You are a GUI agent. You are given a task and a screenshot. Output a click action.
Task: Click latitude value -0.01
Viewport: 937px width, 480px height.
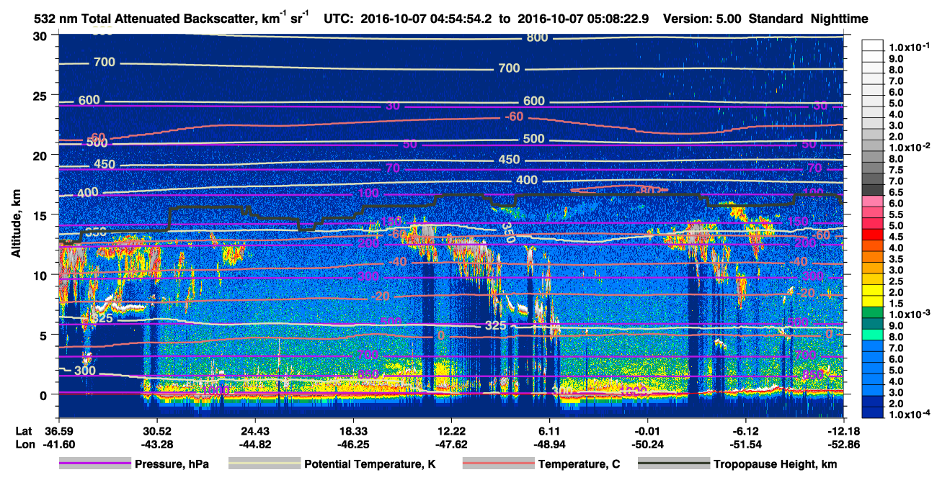click(647, 430)
